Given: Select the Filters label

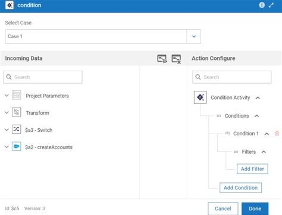Looking at the screenshot, I should tap(249, 152).
